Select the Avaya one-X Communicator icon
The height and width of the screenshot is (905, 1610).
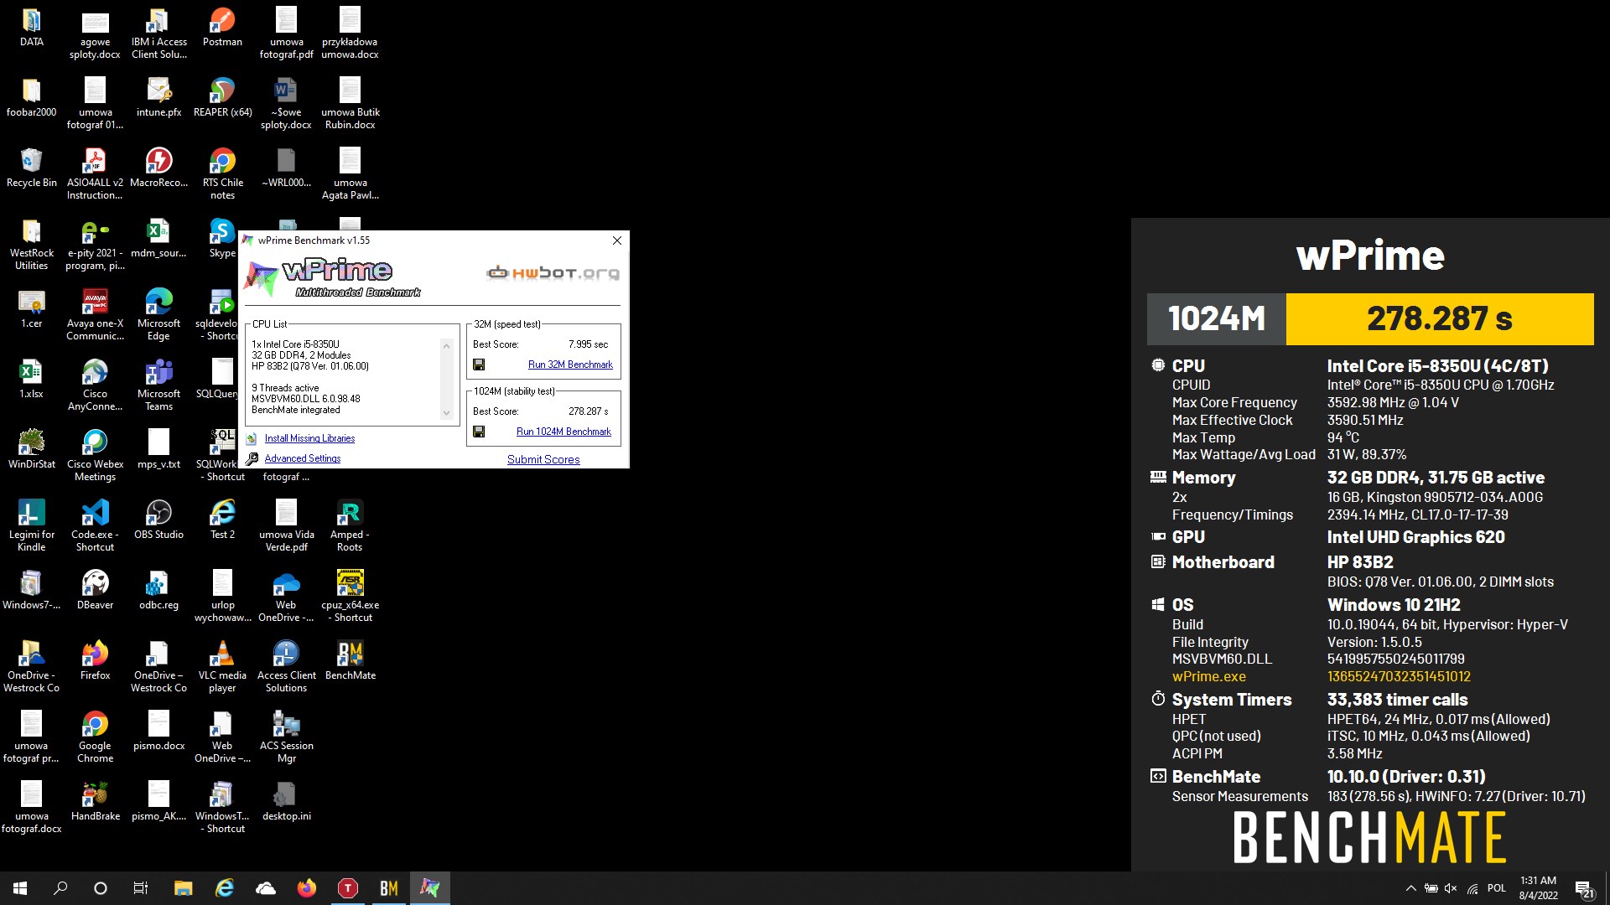pyautogui.click(x=95, y=315)
